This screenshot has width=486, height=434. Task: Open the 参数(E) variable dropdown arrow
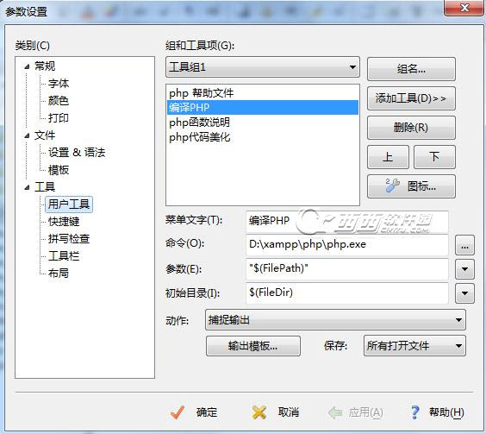(x=464, y=269)
